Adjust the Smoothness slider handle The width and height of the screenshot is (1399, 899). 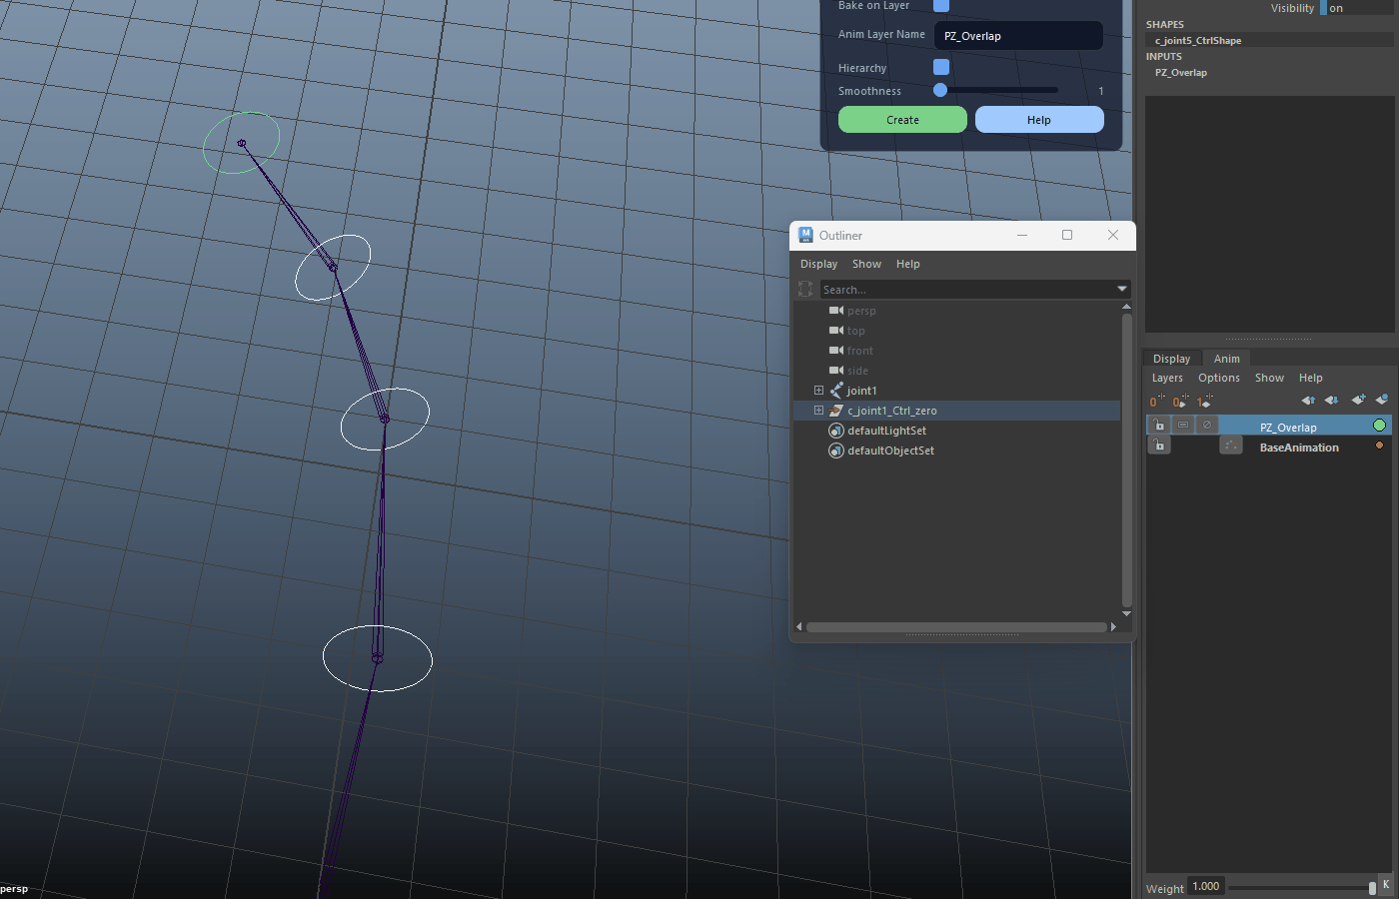coord(940,90)
